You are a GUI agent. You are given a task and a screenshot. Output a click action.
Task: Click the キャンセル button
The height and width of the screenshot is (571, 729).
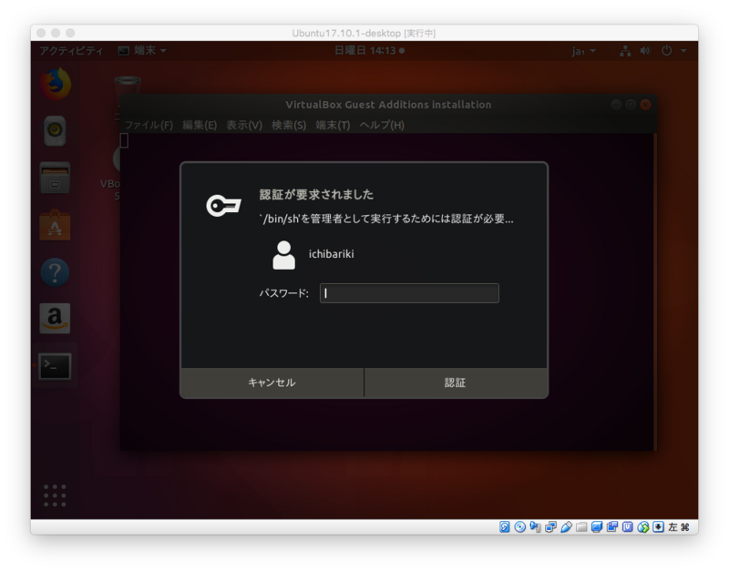click(x=272, y=382)
